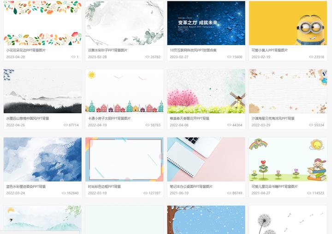
Task: Click the 时尚彩色边框PPT背景 title link
Action: click(x=104, y=187)
